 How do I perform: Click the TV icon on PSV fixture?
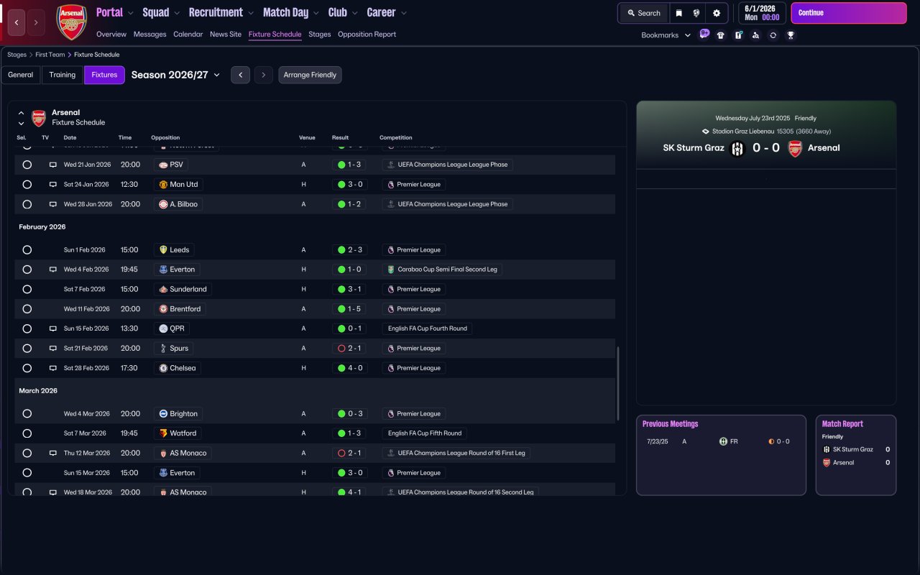coord(52,165)
